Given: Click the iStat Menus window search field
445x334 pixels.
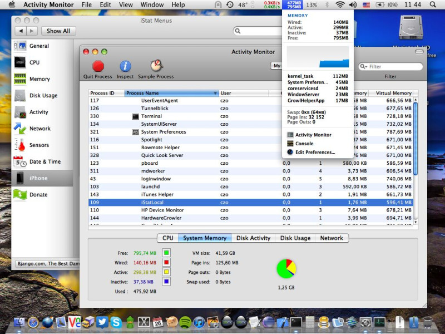Looking at the screenshot, I should tap(258, 31).
